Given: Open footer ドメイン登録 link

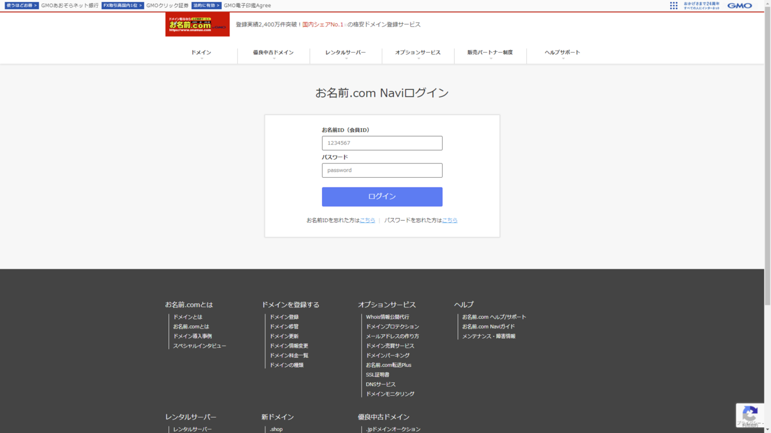Looking at the screenshot, I should 284,317.
